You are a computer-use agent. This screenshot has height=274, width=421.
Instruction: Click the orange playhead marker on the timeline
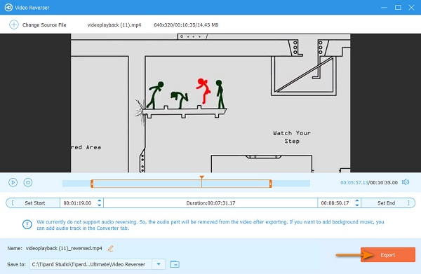click(x=201, y=177)
